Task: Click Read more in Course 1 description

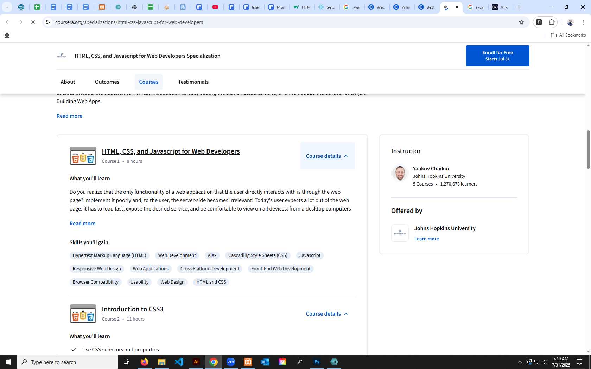Action: pos(82,224)
